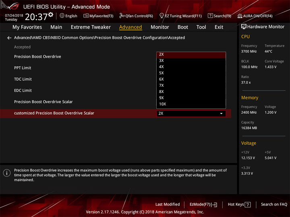Image resolution: width=290 pixels, height=217 pixels.
Task: Switch to EzMode(F7)
Action: click(203, 205)
